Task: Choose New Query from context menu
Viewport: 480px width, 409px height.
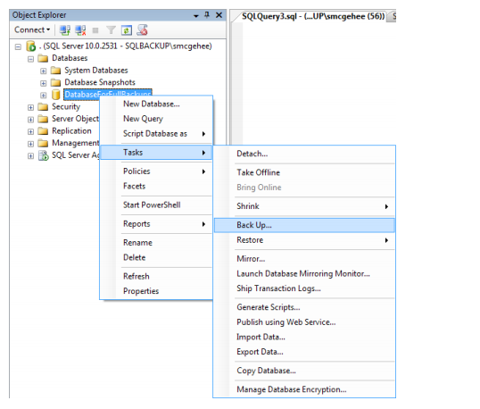Action: 156,119
